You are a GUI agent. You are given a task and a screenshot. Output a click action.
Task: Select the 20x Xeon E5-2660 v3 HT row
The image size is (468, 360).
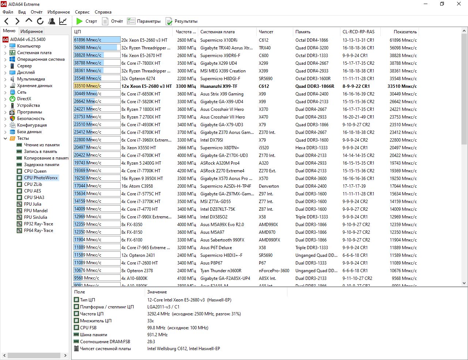[245, 40]
